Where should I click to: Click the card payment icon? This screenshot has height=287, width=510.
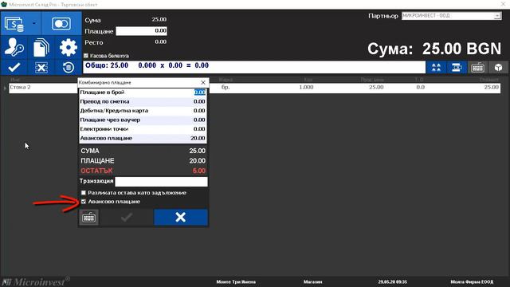click(x=61, y=24)
